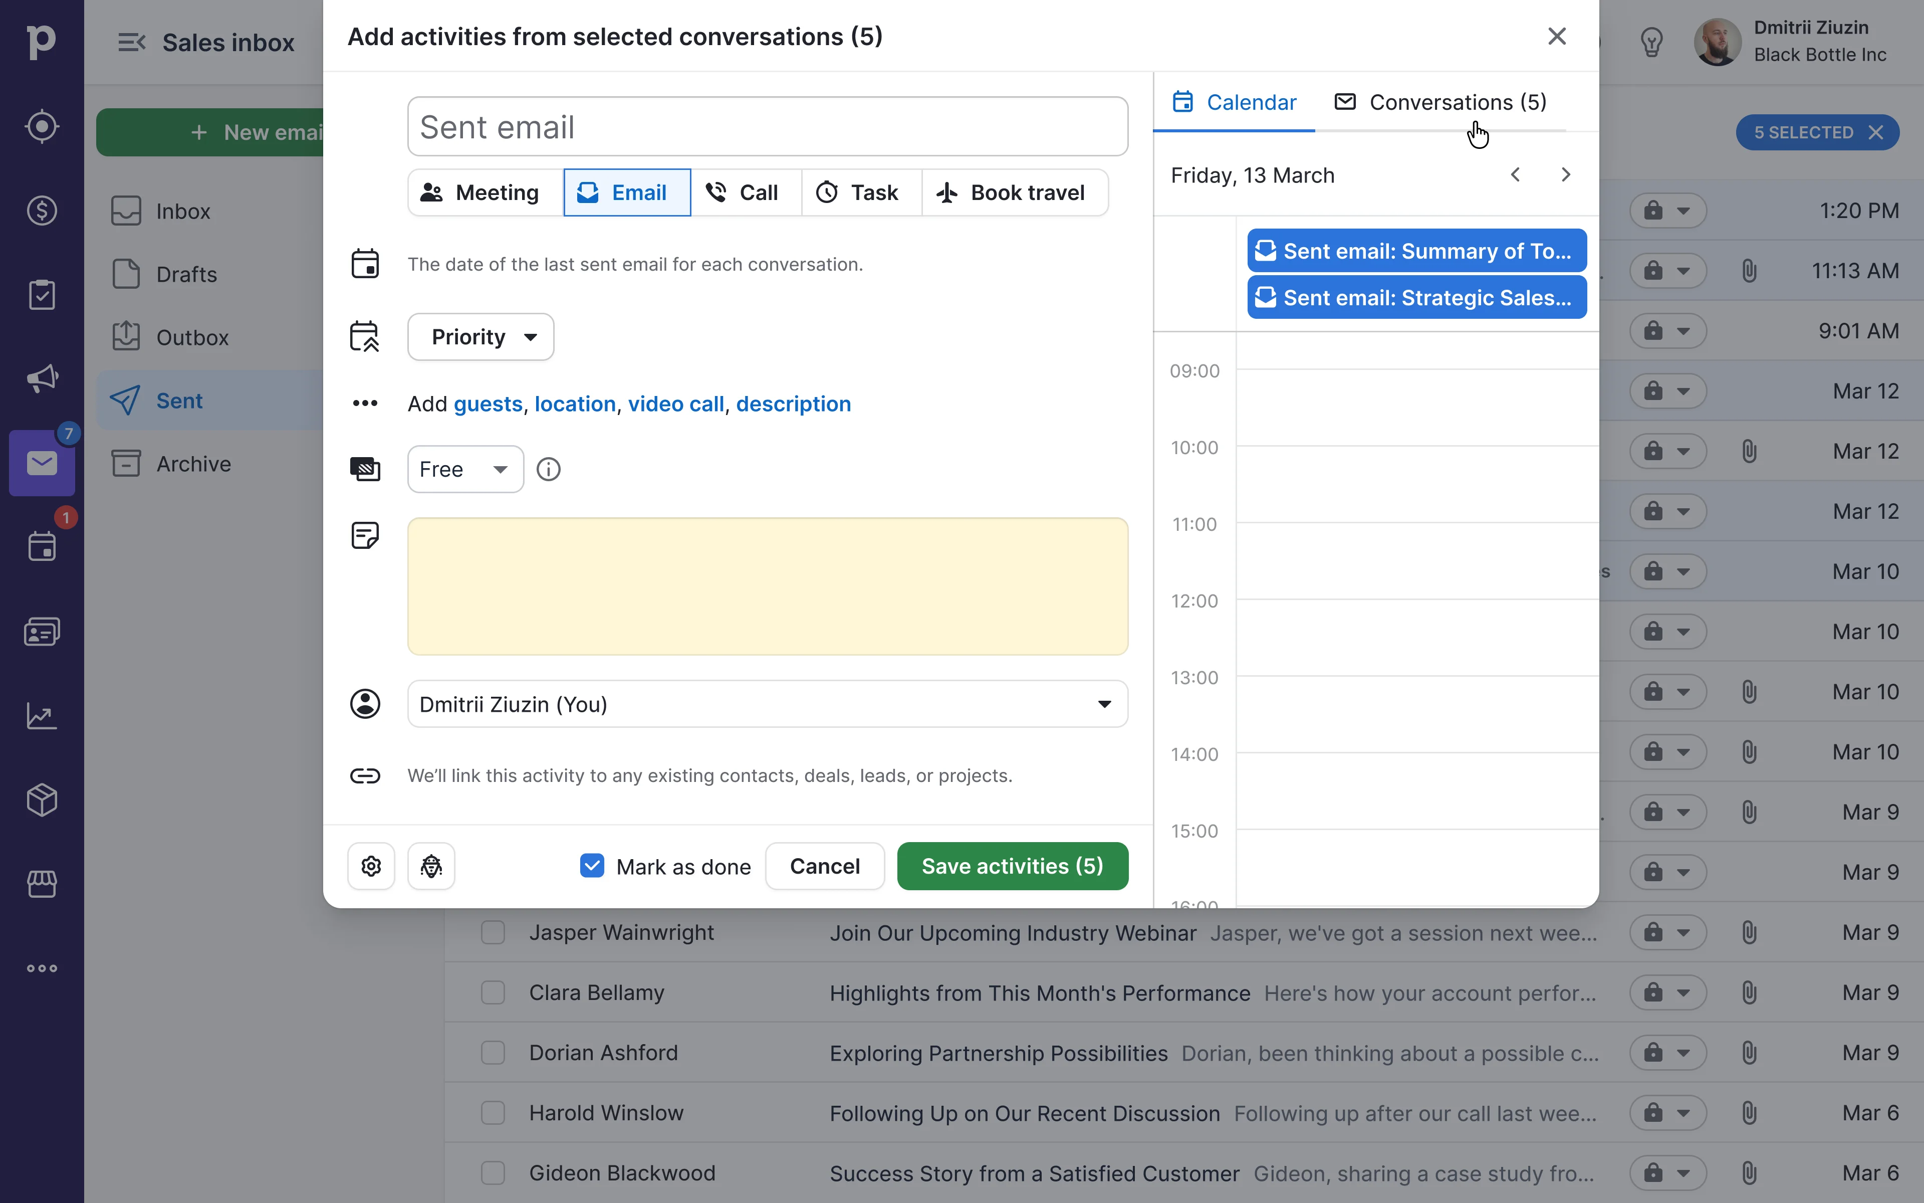Screen dimensions: 1924x1203
Task: Open the Sent email: Strategic Sales calendar event
Action: pyautogui.click(x=1417, y=298)
